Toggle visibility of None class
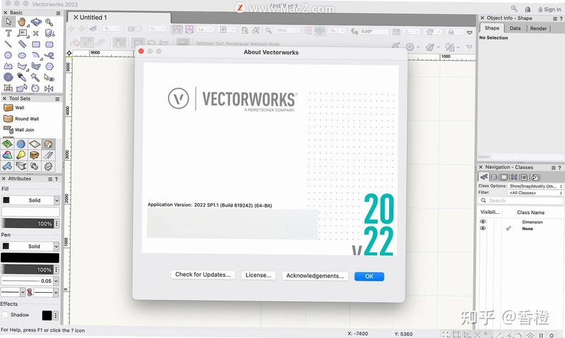565x338 pixels. [483, 228]
